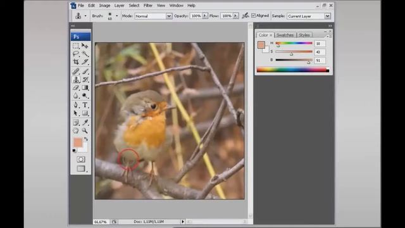Select the Crop tool
The width and height of the screenshot is (405, 228).
tap(76, 61)
